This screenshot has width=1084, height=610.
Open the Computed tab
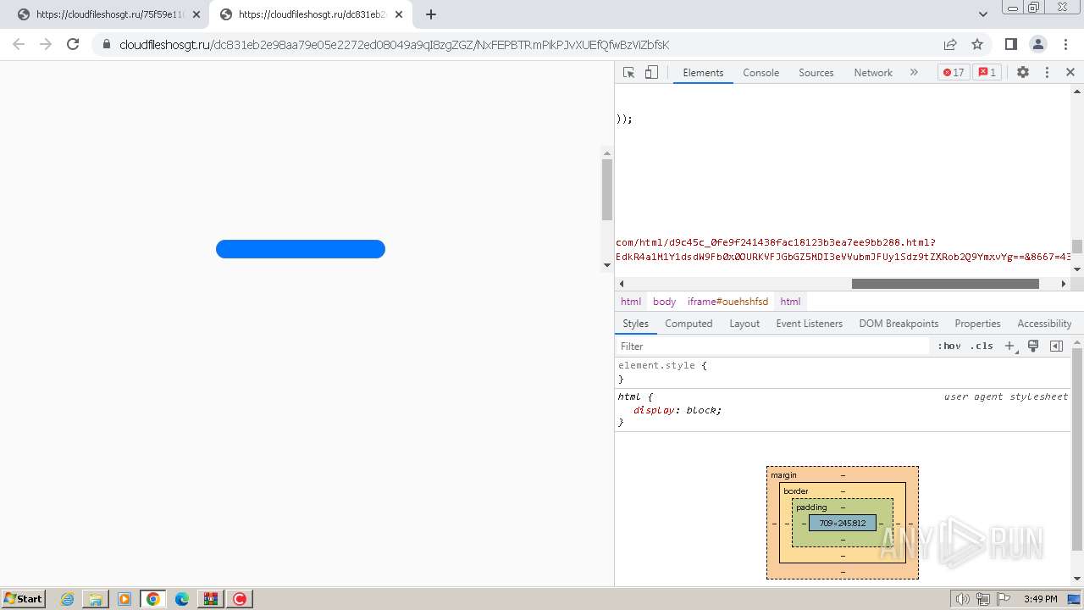[x=689, y=324]
